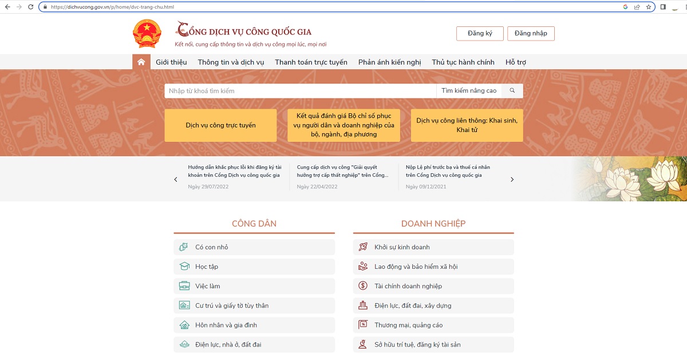Reload the page with the refresh icon
The width and height of the screenshot is (687, 354).
point(32,7)
